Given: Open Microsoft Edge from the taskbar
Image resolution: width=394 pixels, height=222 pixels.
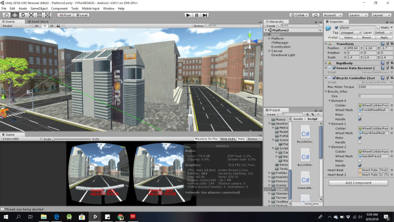Looking at the screenshot, I should pos(57,217).
